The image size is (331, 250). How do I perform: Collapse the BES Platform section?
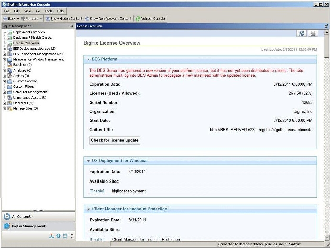pyautogui.click(x=88, y=60)
